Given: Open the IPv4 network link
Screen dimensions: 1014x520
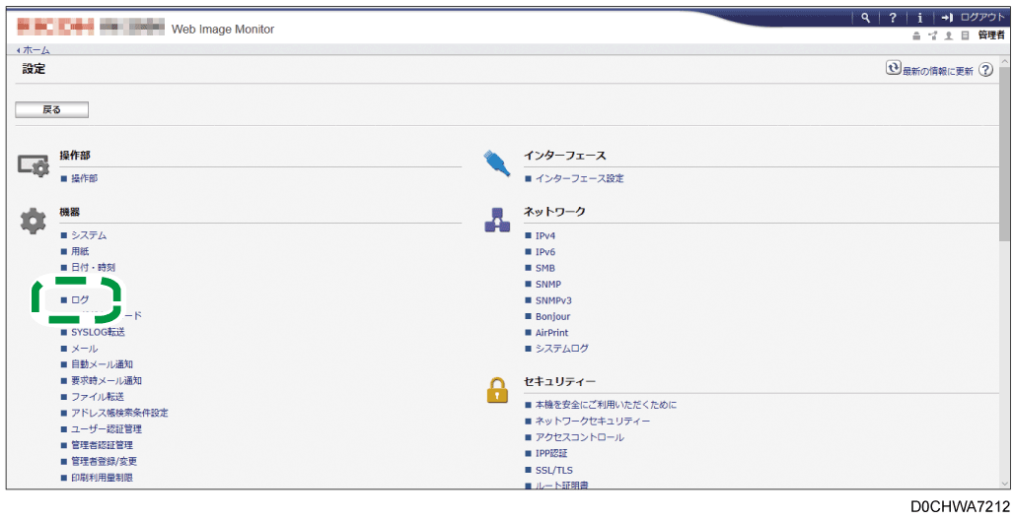Looking at the screenshot, I should (x=545, y=235).
